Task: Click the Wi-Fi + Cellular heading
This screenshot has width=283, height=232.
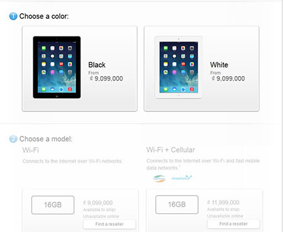Action: click(170, 150)
